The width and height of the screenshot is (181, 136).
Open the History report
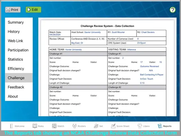(19, 32)
